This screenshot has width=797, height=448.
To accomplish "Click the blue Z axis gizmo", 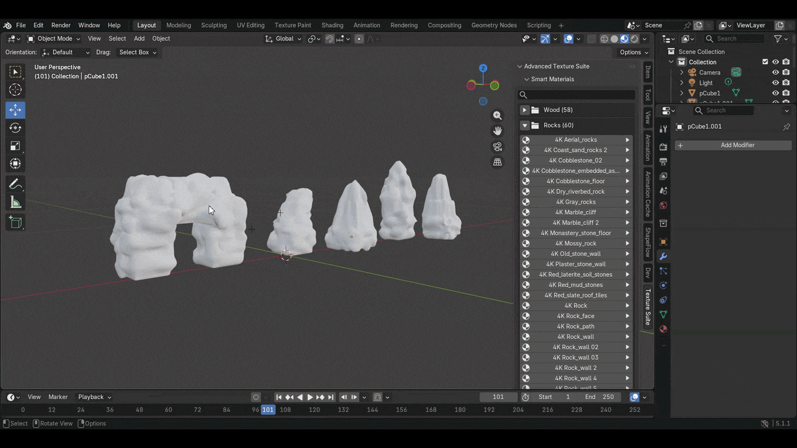I will coord(483,68).
